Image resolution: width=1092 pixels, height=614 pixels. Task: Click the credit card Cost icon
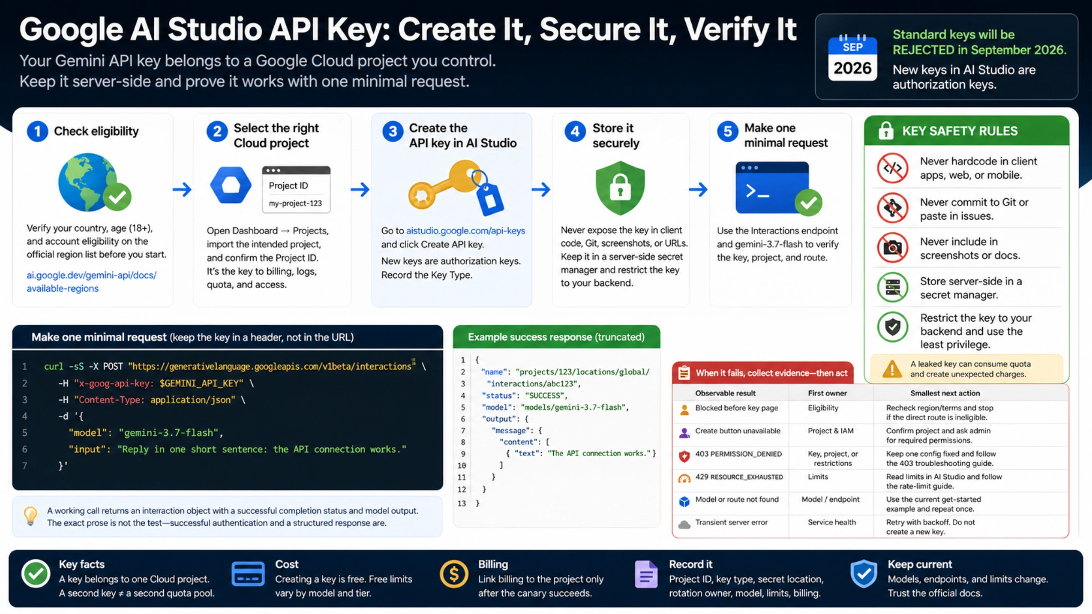point(248,574)
